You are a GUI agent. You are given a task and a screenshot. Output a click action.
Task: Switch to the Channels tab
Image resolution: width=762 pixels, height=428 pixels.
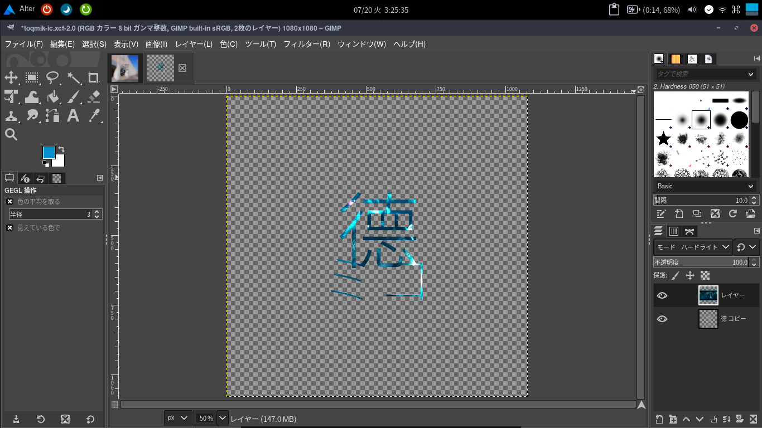[674, 231]
